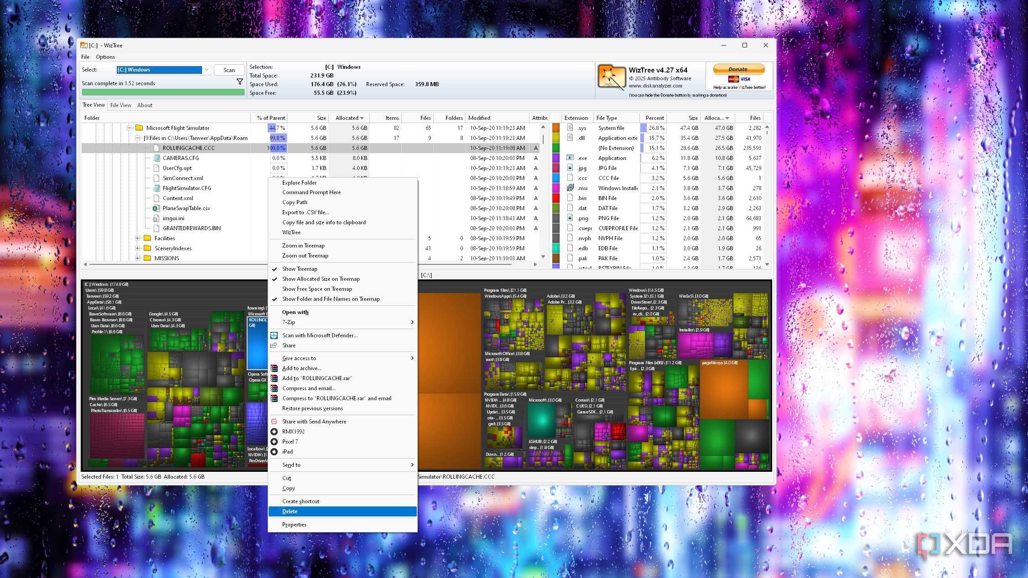Sort file types by Extension header

click(576, 118)
